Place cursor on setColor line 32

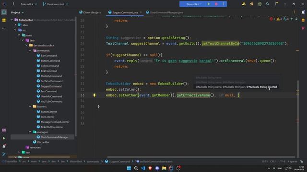coord(123,89)
